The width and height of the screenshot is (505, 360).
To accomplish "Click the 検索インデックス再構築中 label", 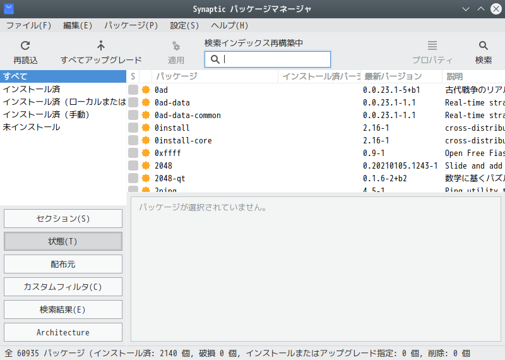I will [x=254, y=43].
